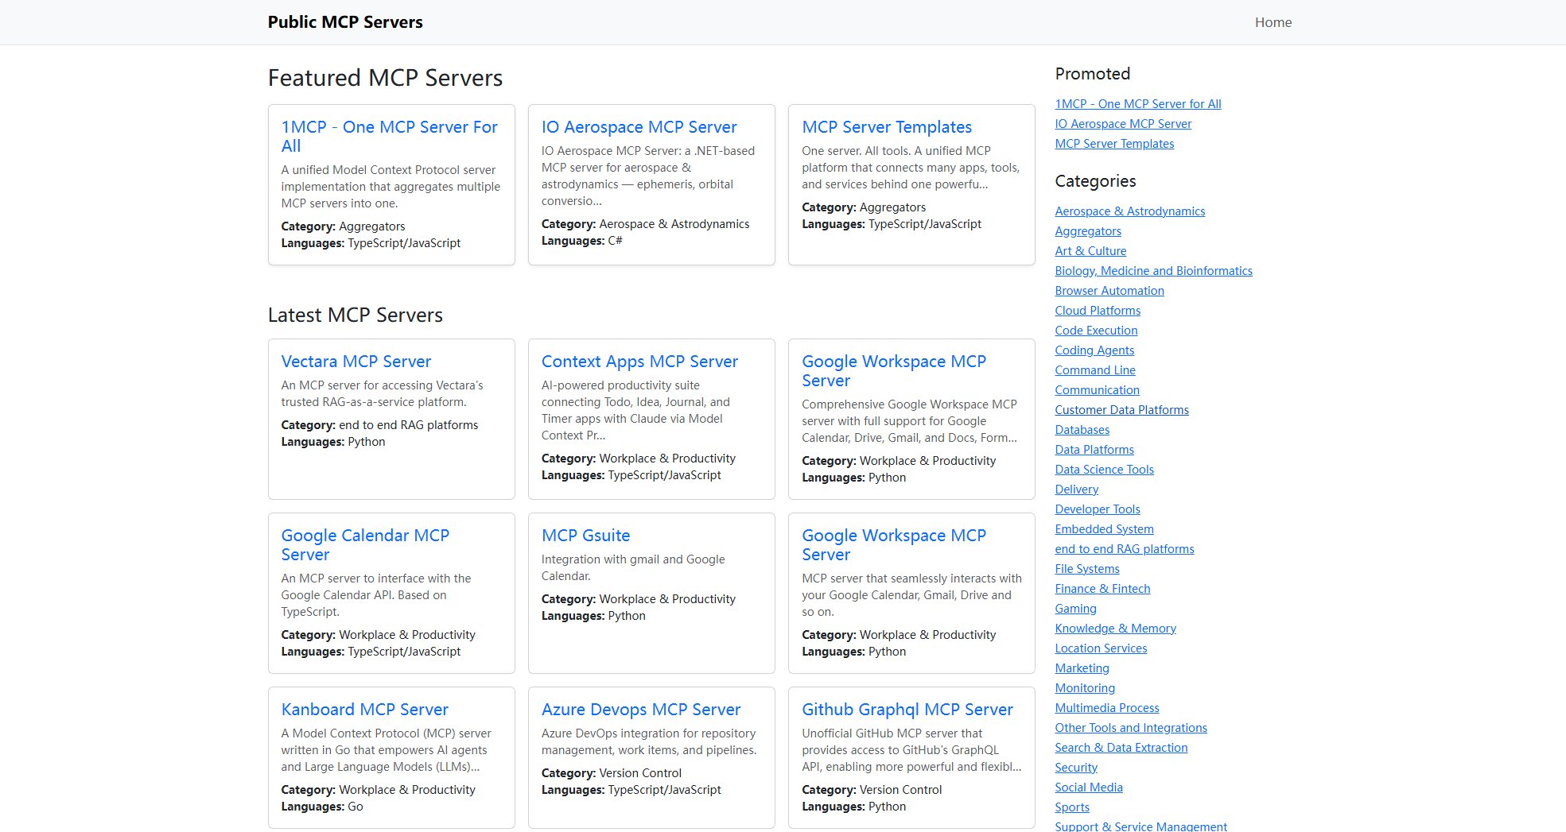Select the Security category
Image resolution: width=1566 pixels, height=832 pixels.
1076,768
